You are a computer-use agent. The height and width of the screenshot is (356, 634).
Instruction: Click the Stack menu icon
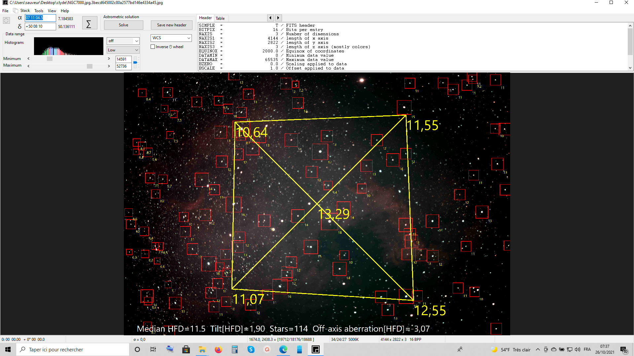point(16,11)
